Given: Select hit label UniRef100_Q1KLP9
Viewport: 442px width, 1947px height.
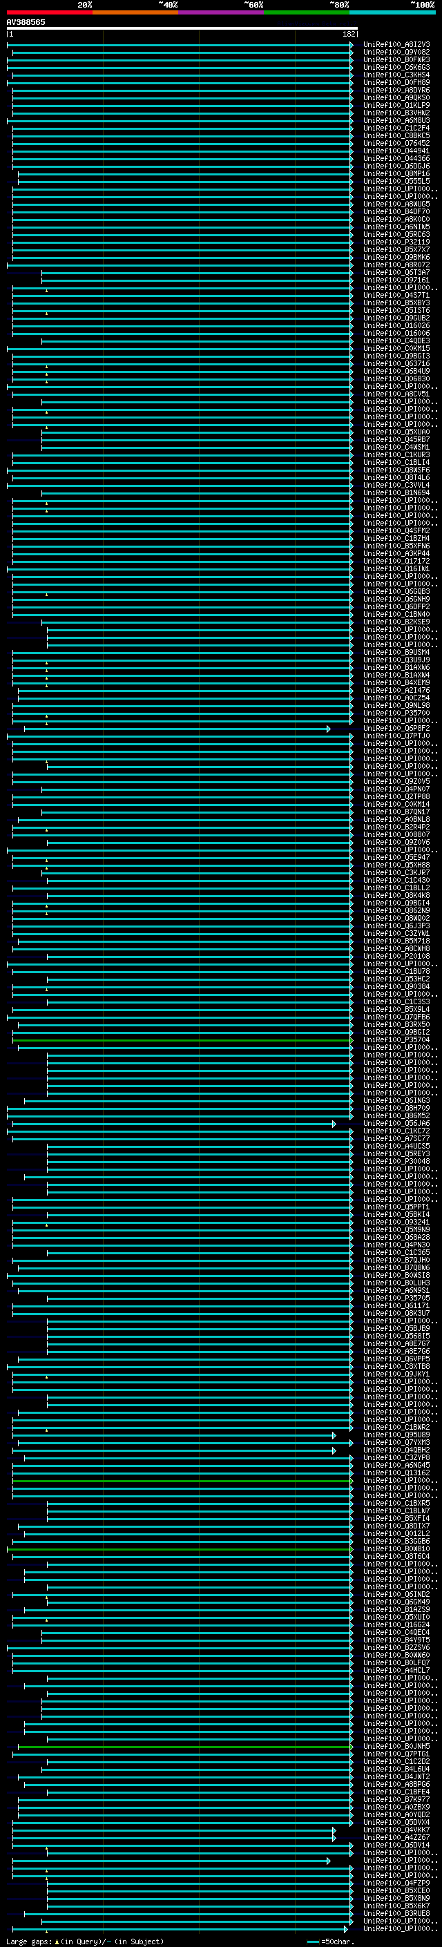Looking at the screenshot, I should pyautogui.click(x=396, y=105).
